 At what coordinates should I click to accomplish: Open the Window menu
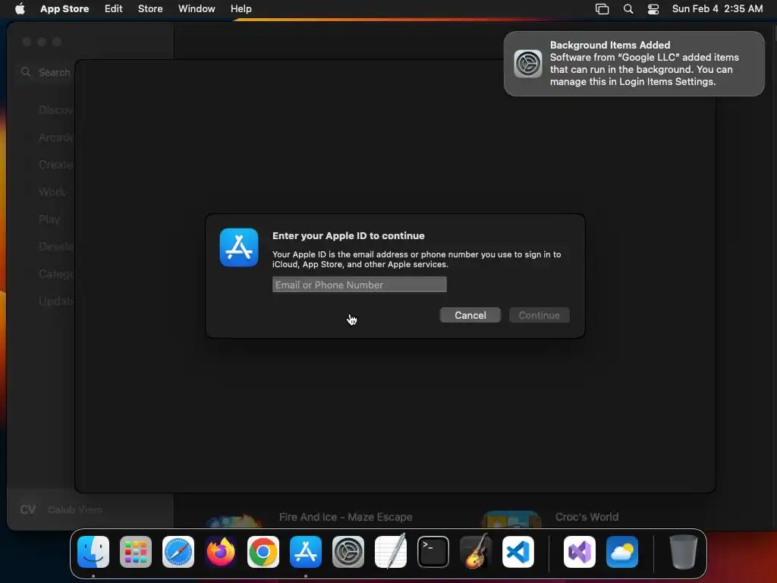click(x=197, y=8)
